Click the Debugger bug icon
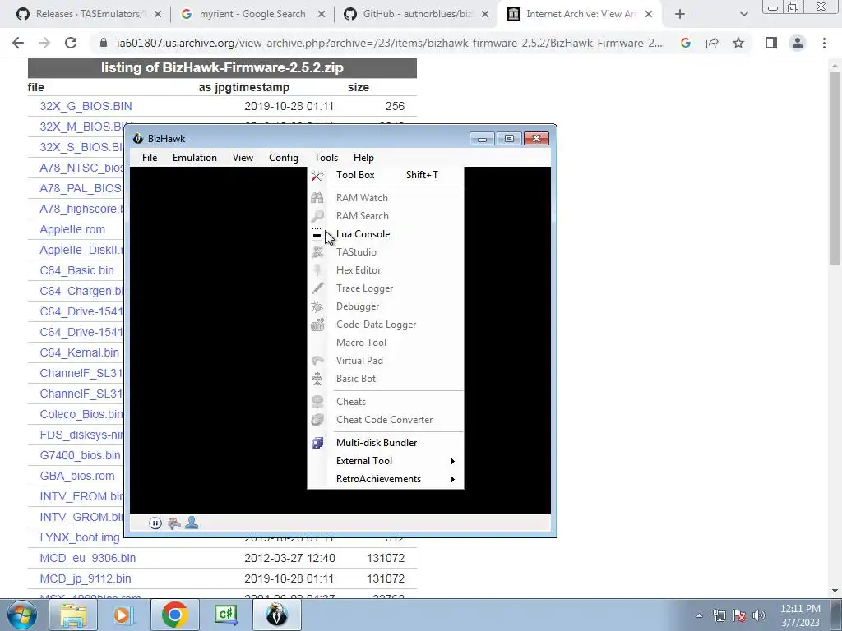842x631 pixels. tap(317, 306)
